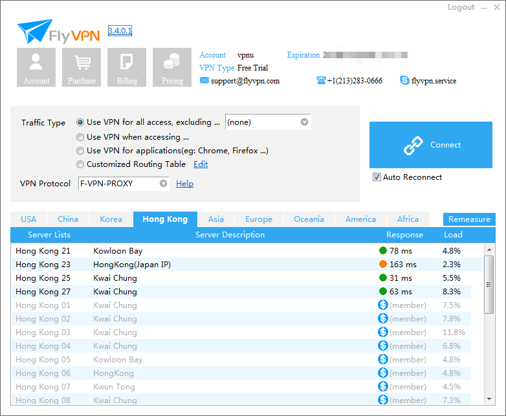Screen dimensions: 506x416
Task: Click green status dot for Hong Kong 21
Action: tap(382, 250)
